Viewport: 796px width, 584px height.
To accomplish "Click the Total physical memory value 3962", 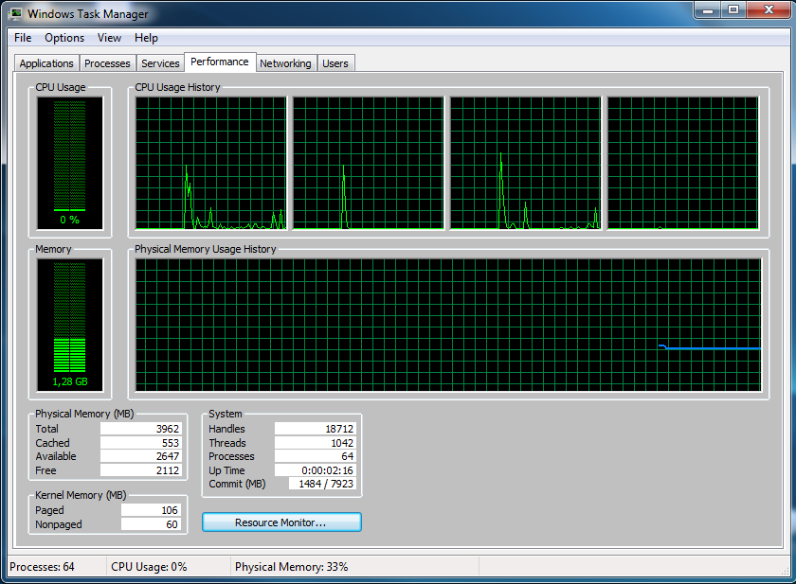I will pos(140,429).
